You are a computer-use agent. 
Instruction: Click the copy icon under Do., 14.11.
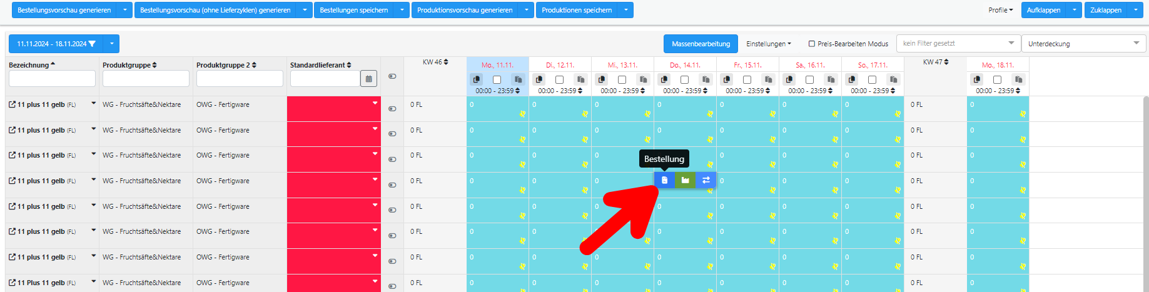(664, 79)
